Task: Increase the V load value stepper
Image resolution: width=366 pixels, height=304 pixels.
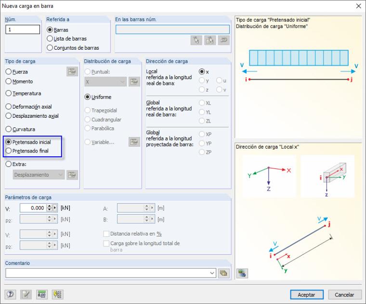Action: point(49,206)
